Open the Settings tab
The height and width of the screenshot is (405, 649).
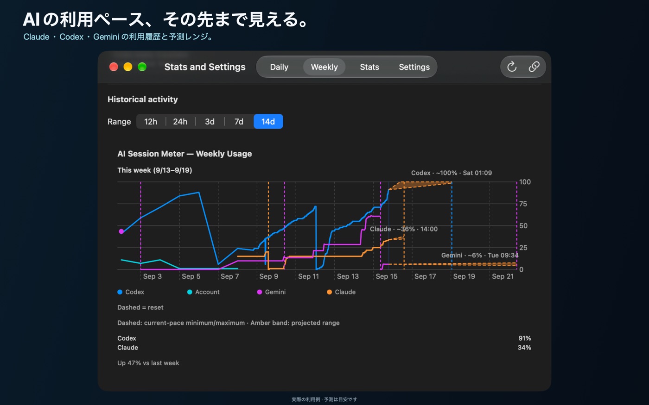(x=414, y=67)
